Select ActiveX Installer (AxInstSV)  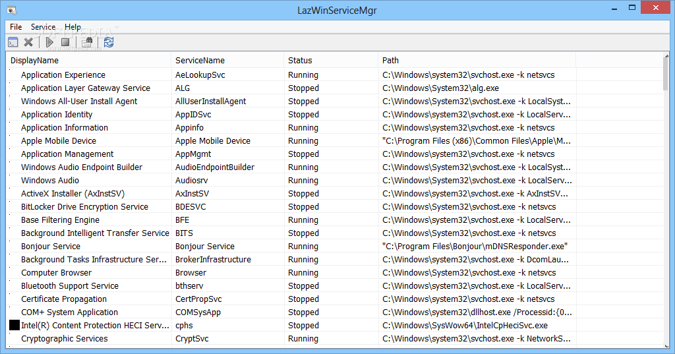point(73,193)
